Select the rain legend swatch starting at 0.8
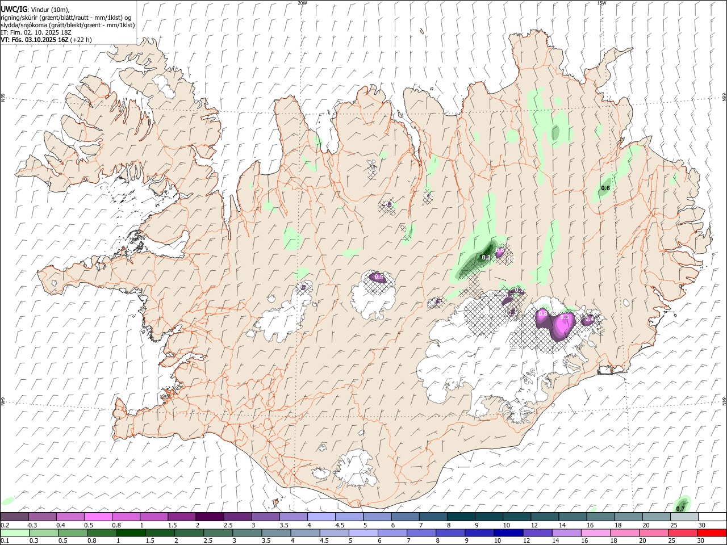Viewport: 727px width, 545px height. coord(102,533)
